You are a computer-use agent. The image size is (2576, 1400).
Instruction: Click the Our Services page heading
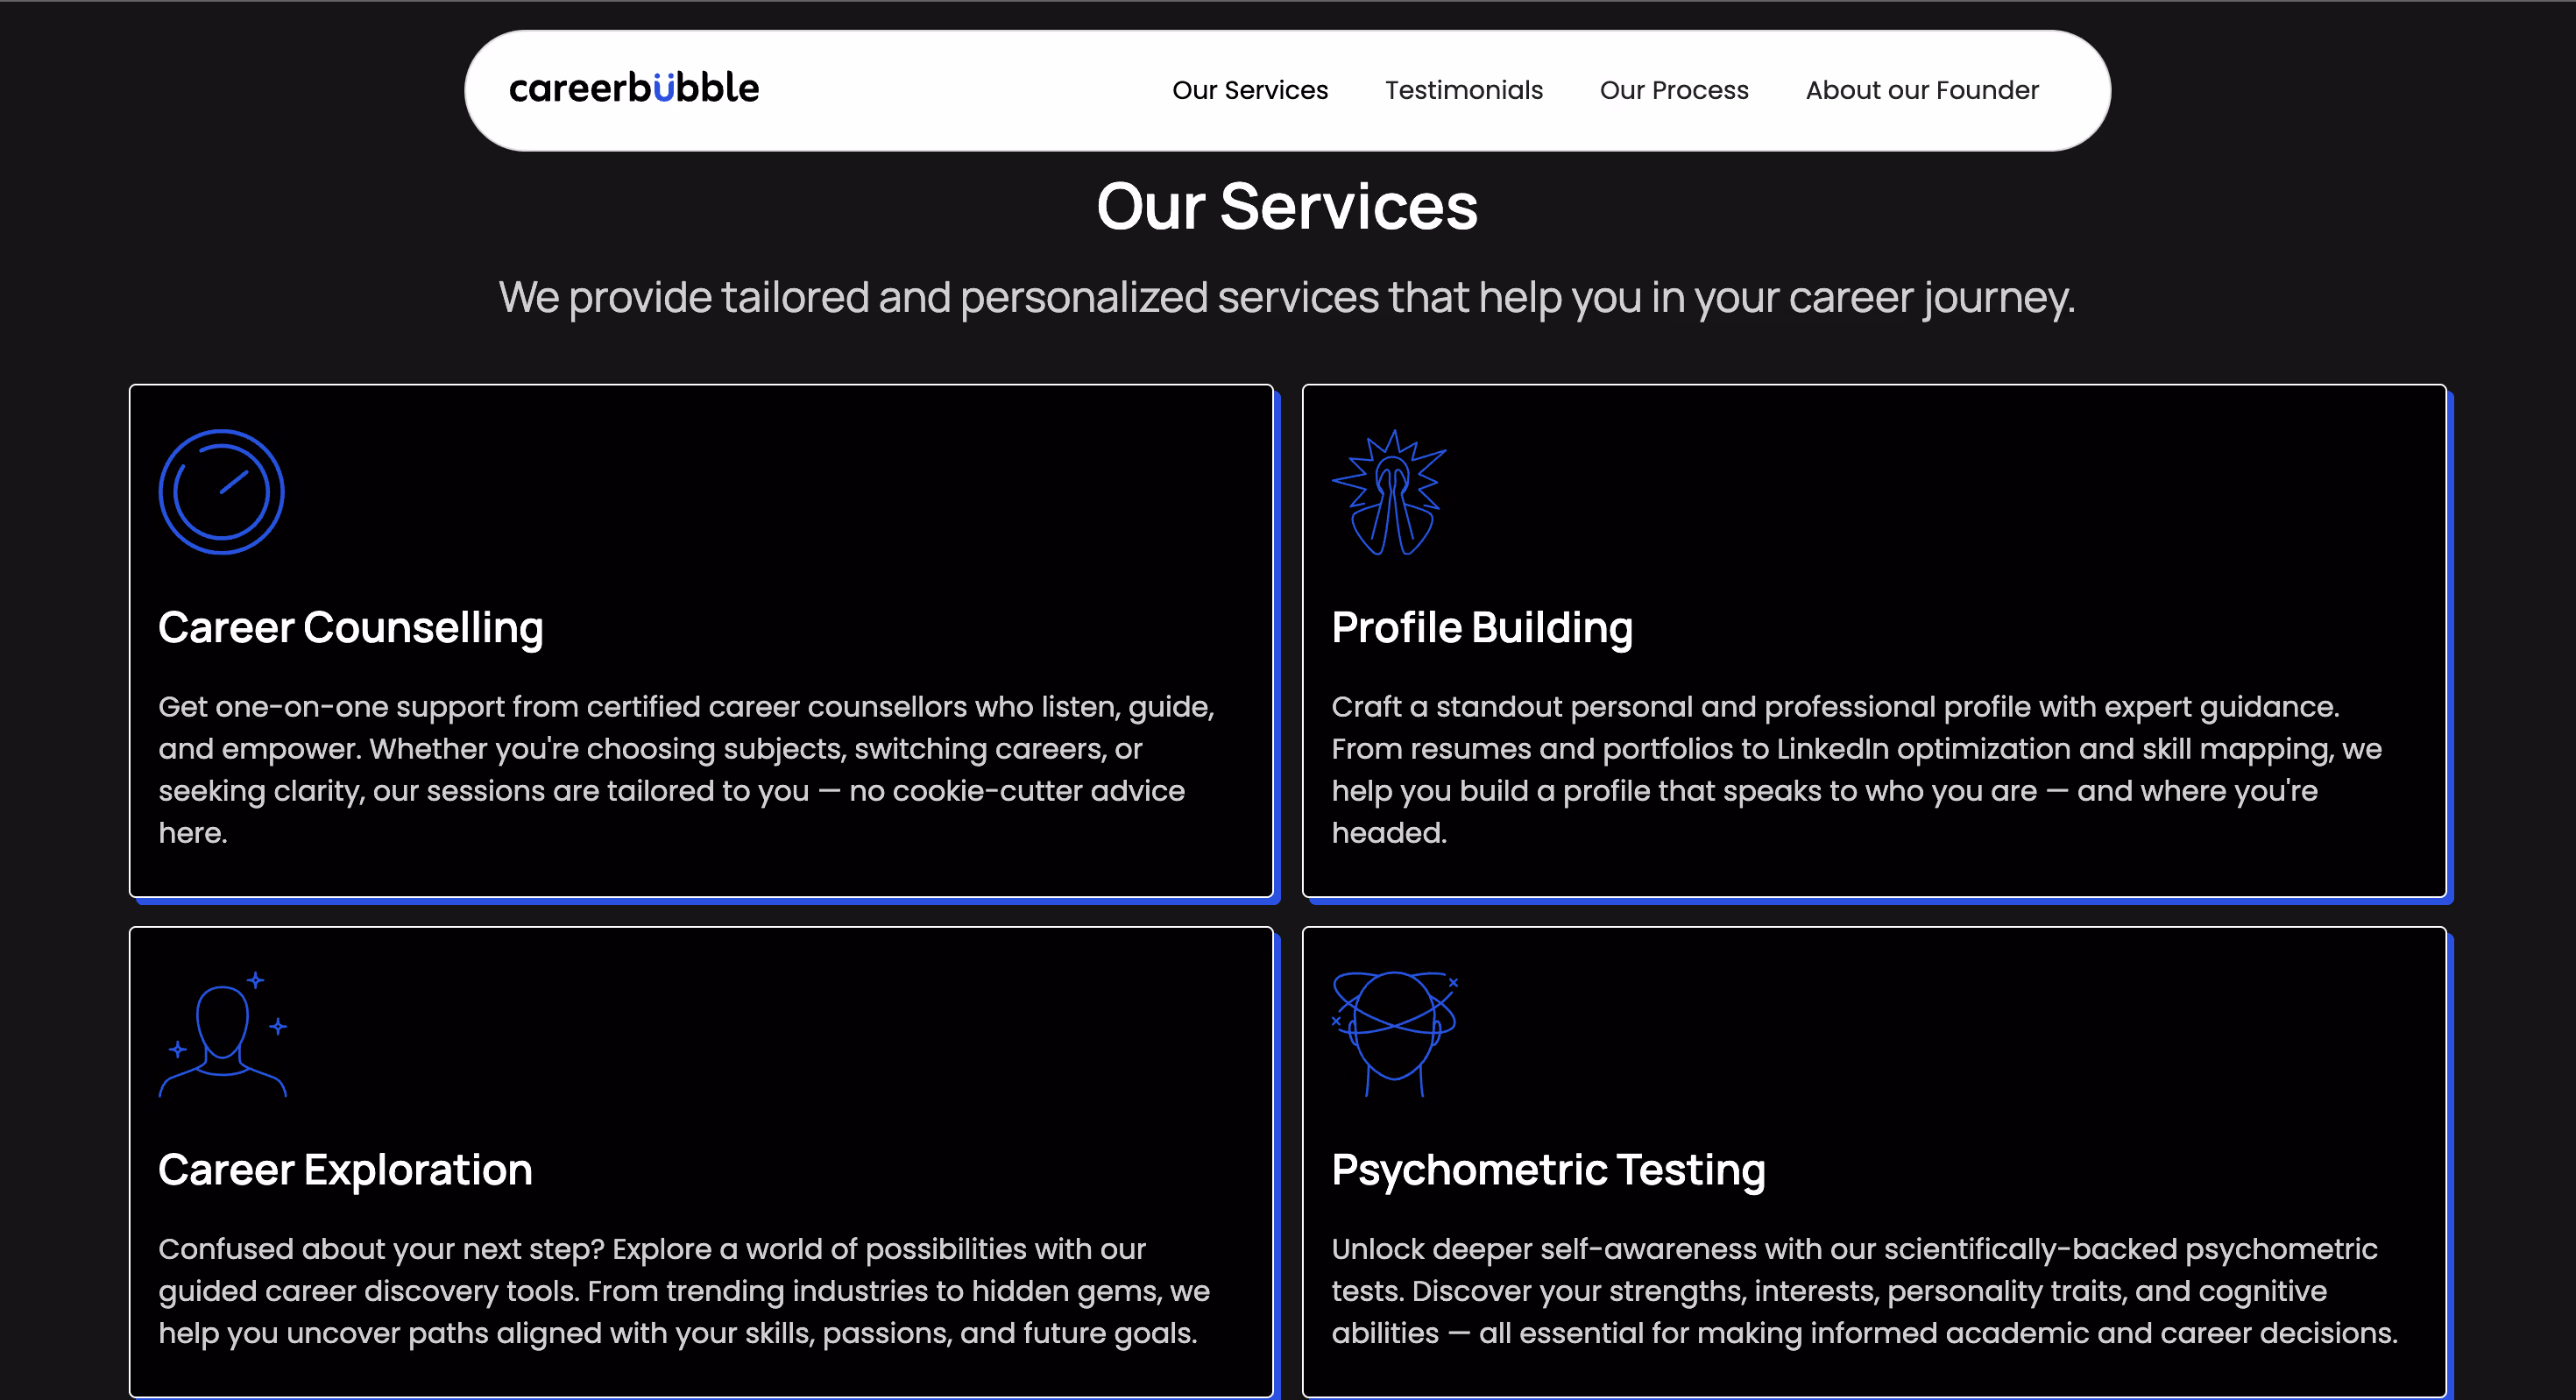coord(1287,206)
